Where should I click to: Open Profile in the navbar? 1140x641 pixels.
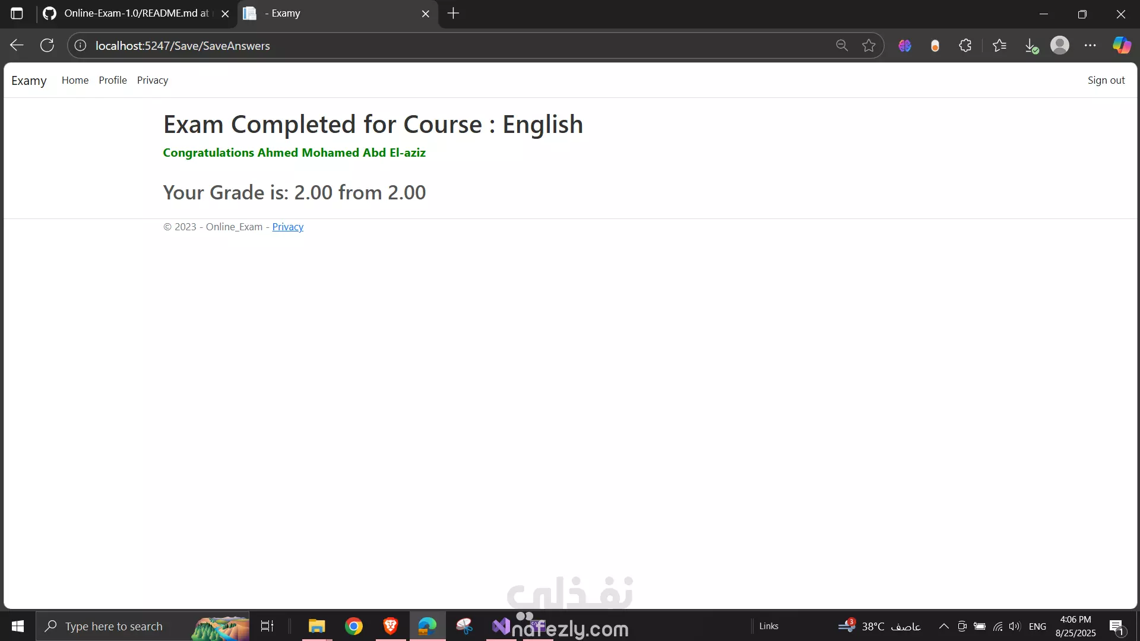coord(113,80)
